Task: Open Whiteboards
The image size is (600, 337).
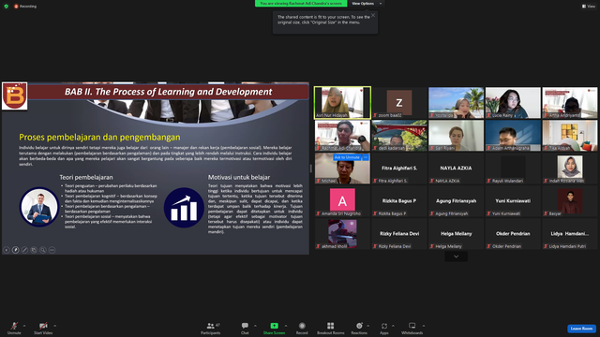Action: click(x=412, y=328)
